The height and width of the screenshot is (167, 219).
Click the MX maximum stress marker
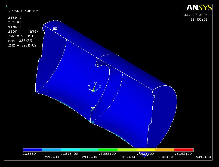point(93,108)
